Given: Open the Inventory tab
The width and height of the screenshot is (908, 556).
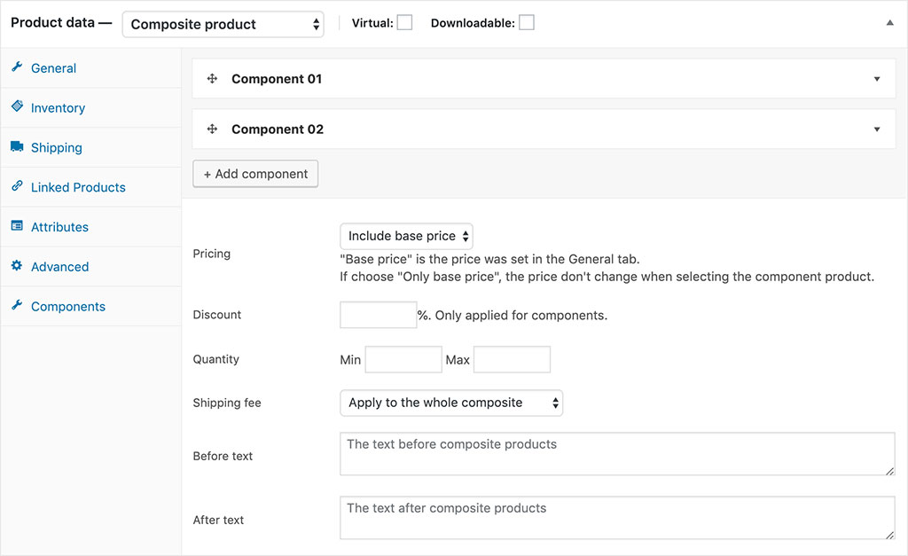Looking at the screenshot, I should pyautogui.click(x=58, y=108).
